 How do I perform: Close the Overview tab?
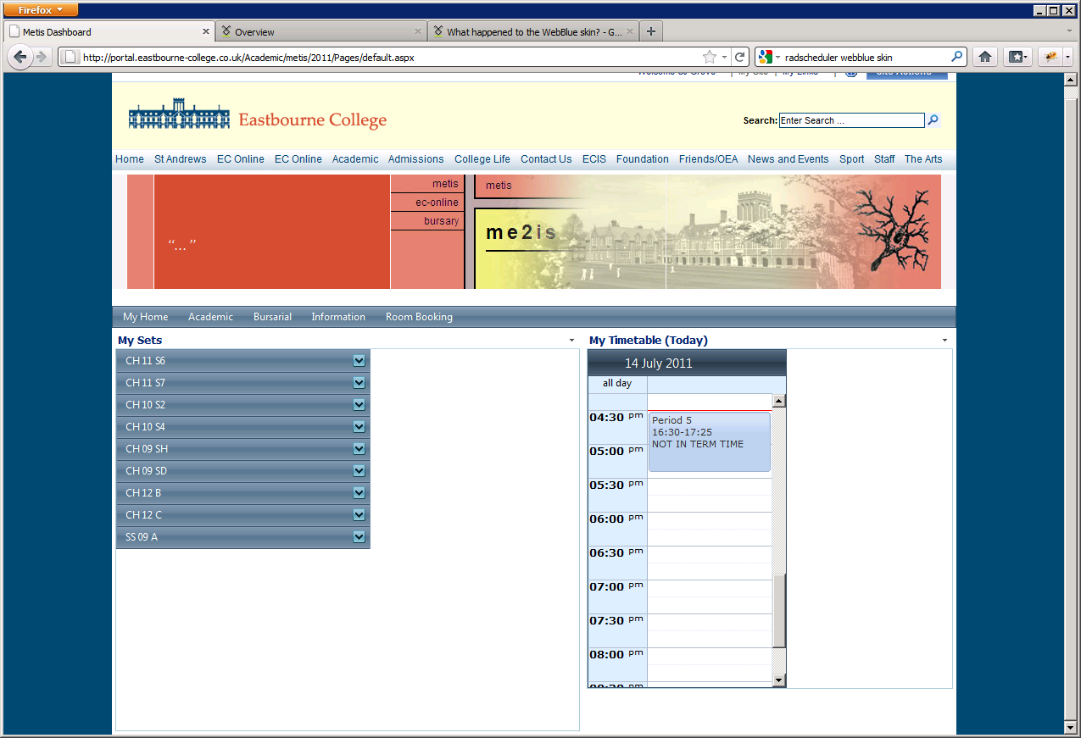pos(418,31)
